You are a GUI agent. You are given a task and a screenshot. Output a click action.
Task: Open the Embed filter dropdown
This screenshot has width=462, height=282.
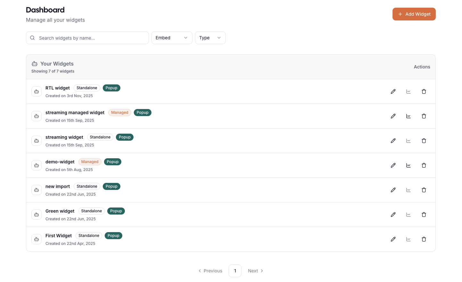click(172, 38)
